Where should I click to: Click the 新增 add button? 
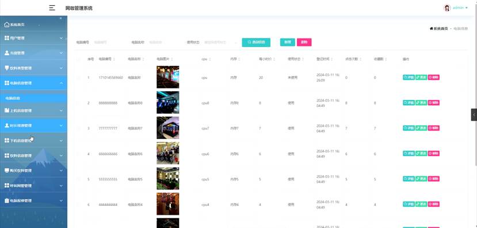coord(288,42)
